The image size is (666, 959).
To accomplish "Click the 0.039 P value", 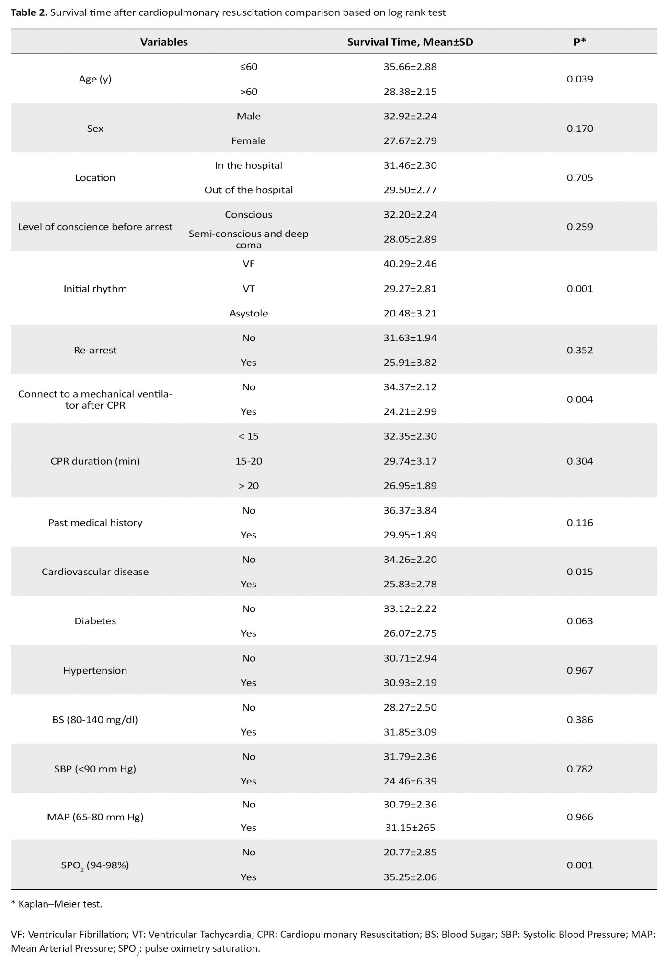I will coord(579,79).
